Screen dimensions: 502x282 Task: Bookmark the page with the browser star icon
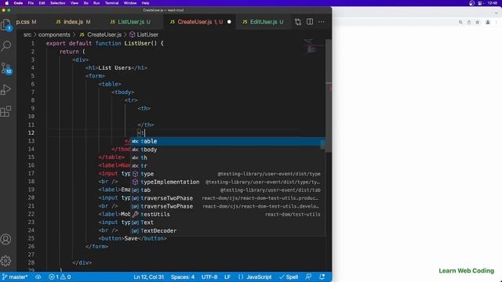[x=478, y=22]
